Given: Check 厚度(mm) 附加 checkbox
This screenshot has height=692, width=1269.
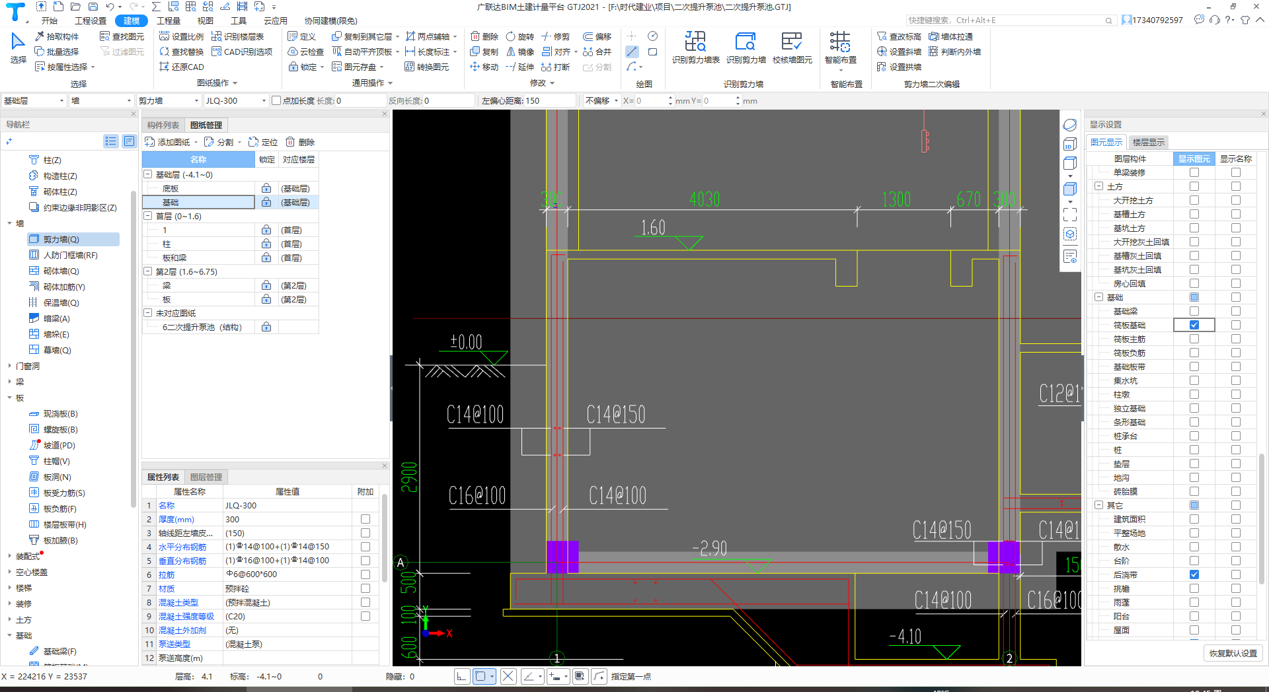Looking at the screenshot, I should 365,519.
